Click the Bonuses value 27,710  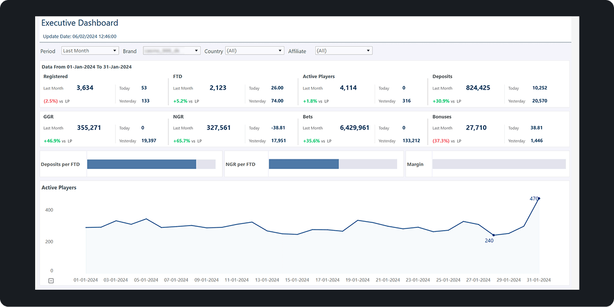click(x=476, y=128)
